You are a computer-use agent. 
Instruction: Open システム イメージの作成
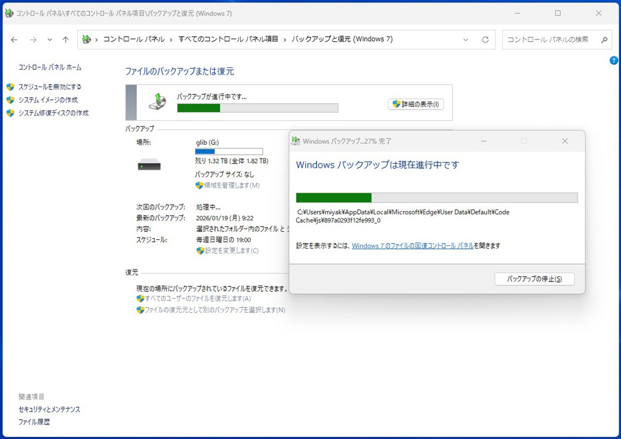pos(48,100)
